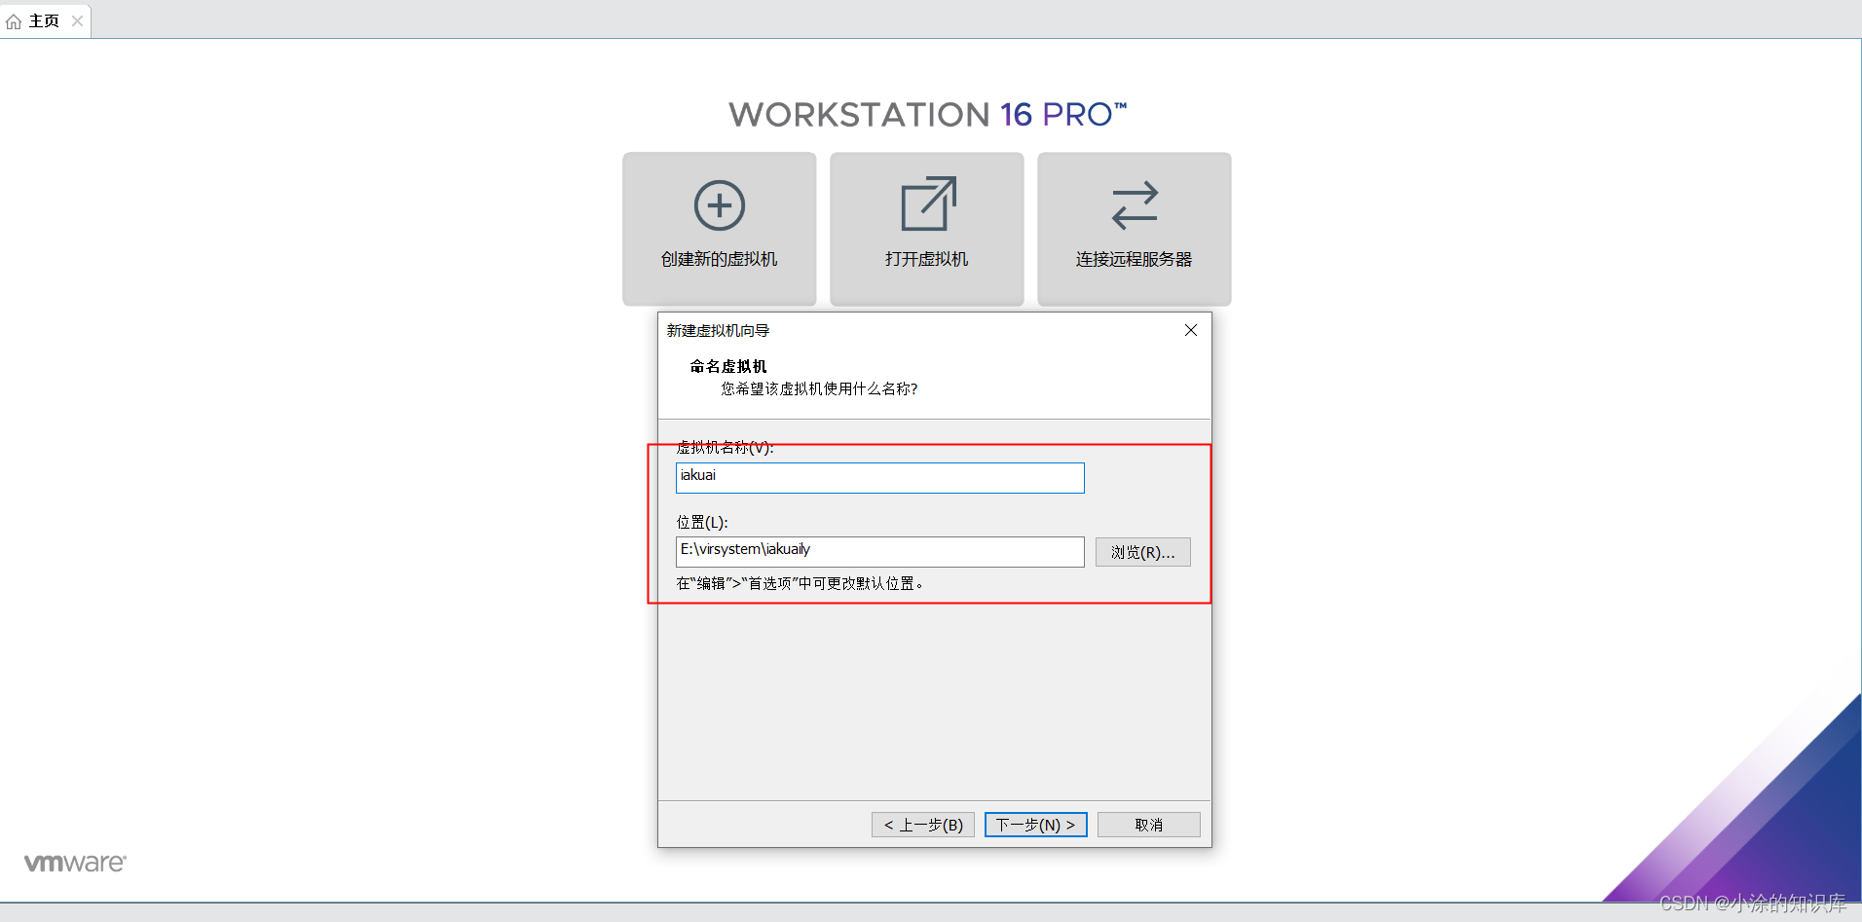
Task: Proceed with 下一步(N) button
Action: point(1035,825)
